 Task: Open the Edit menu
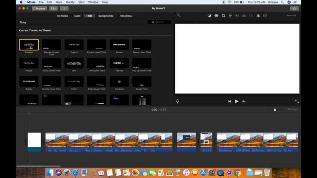pyautogui.click(x=50, y=2)
